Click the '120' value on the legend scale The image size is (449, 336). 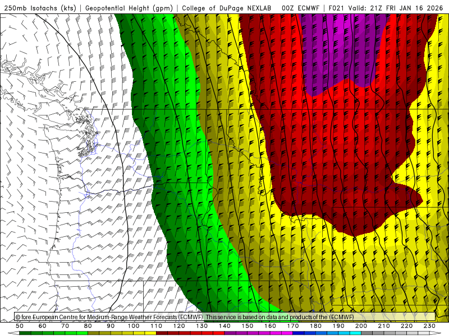point(179,326)
